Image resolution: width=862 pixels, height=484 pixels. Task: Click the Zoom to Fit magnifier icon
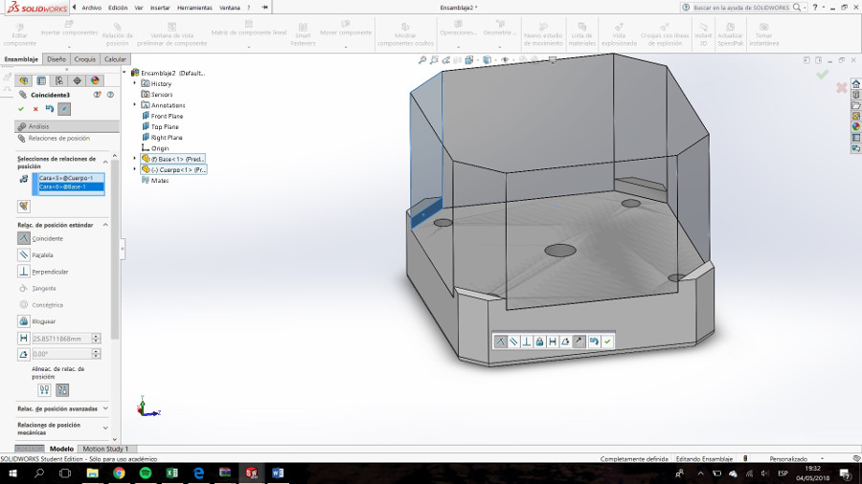coord(422,60)
